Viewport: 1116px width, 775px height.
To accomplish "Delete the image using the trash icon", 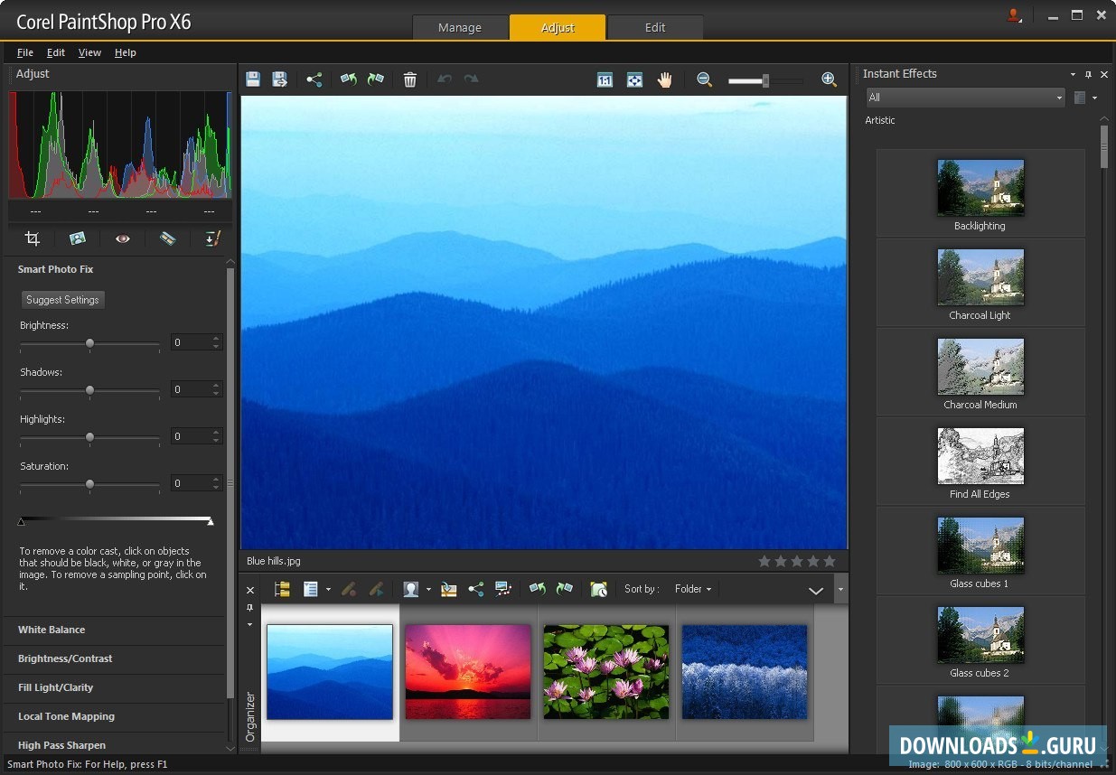I will point(409,79).
